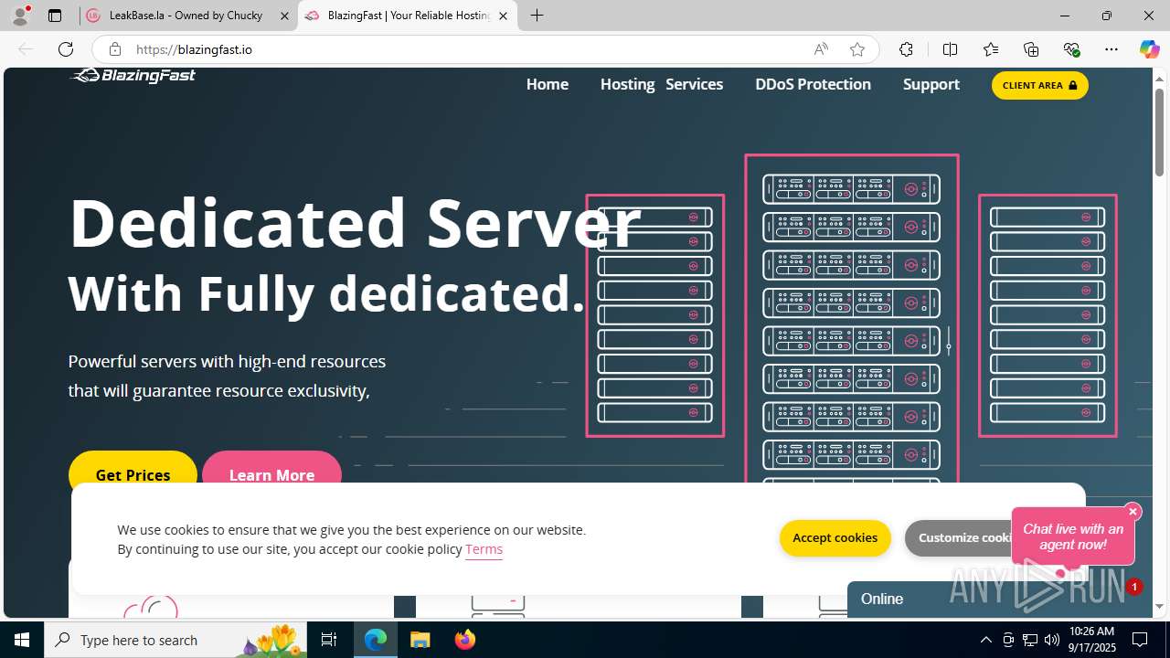Open the notification center
1170x658 pixels.
[1141, 640]
